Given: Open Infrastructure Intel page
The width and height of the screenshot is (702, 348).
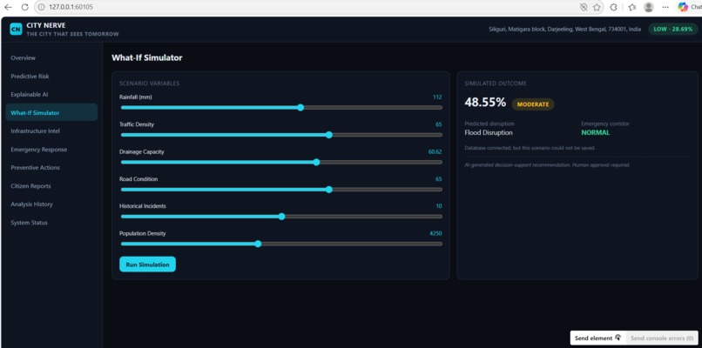Looking at the screenshot, I should click(x=36, y=131).
